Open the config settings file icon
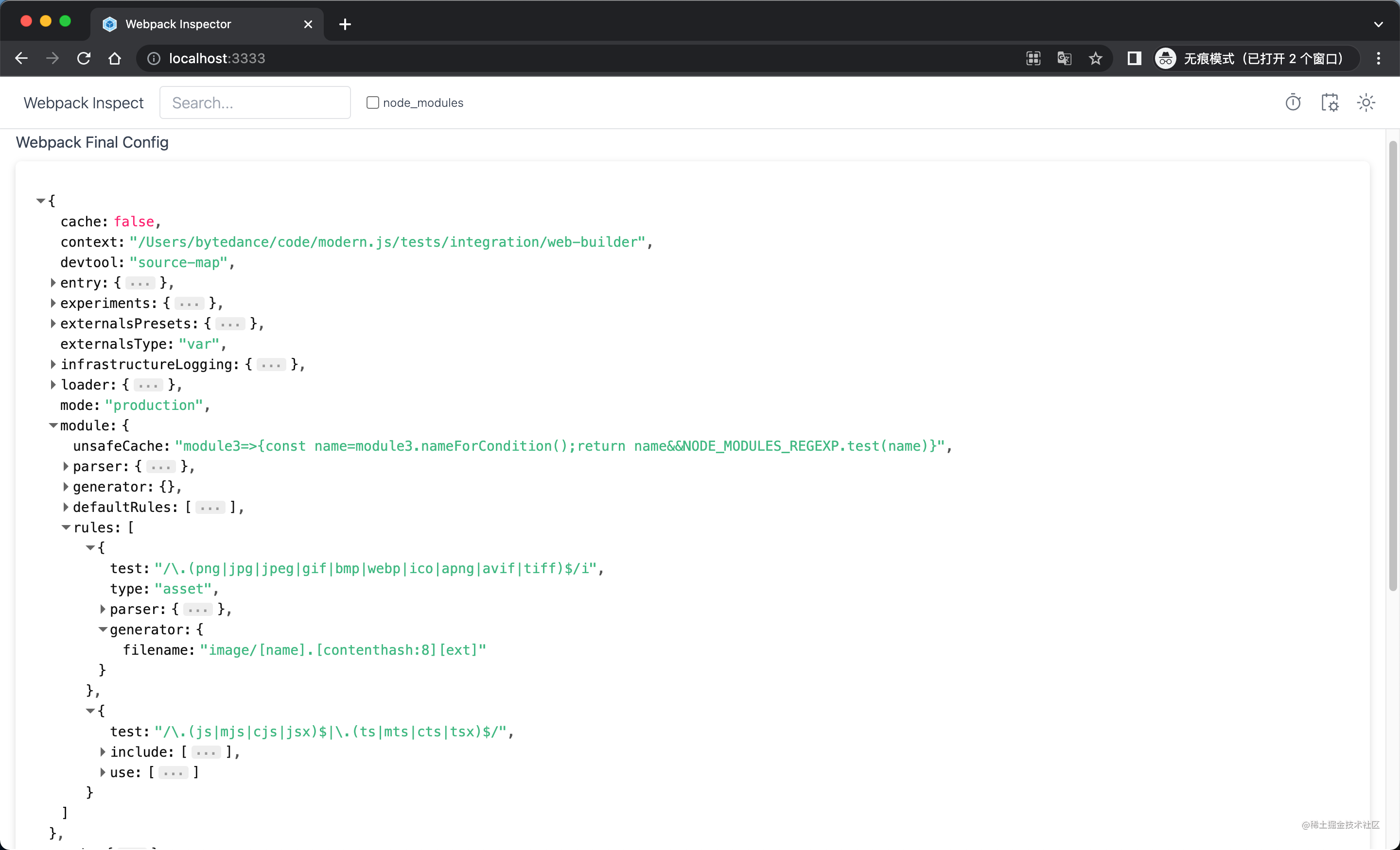 tap(1330, 103)
